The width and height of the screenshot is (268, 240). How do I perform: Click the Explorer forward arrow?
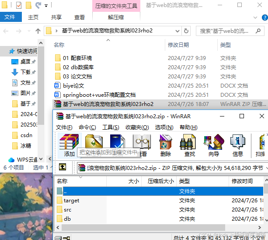(x=18, y=31)
